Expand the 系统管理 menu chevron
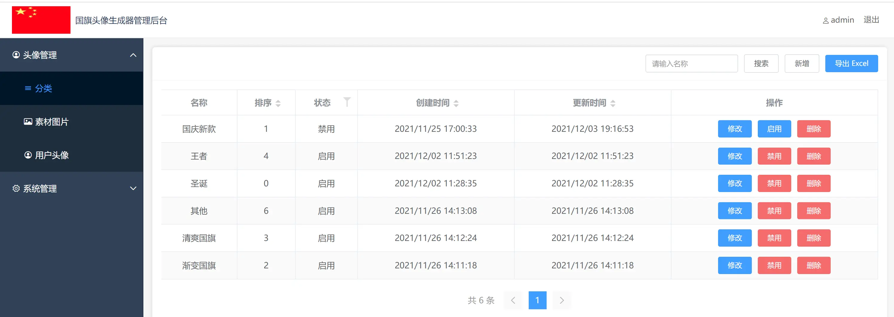Viewport: 894px width, 317px height. point(133,188)
